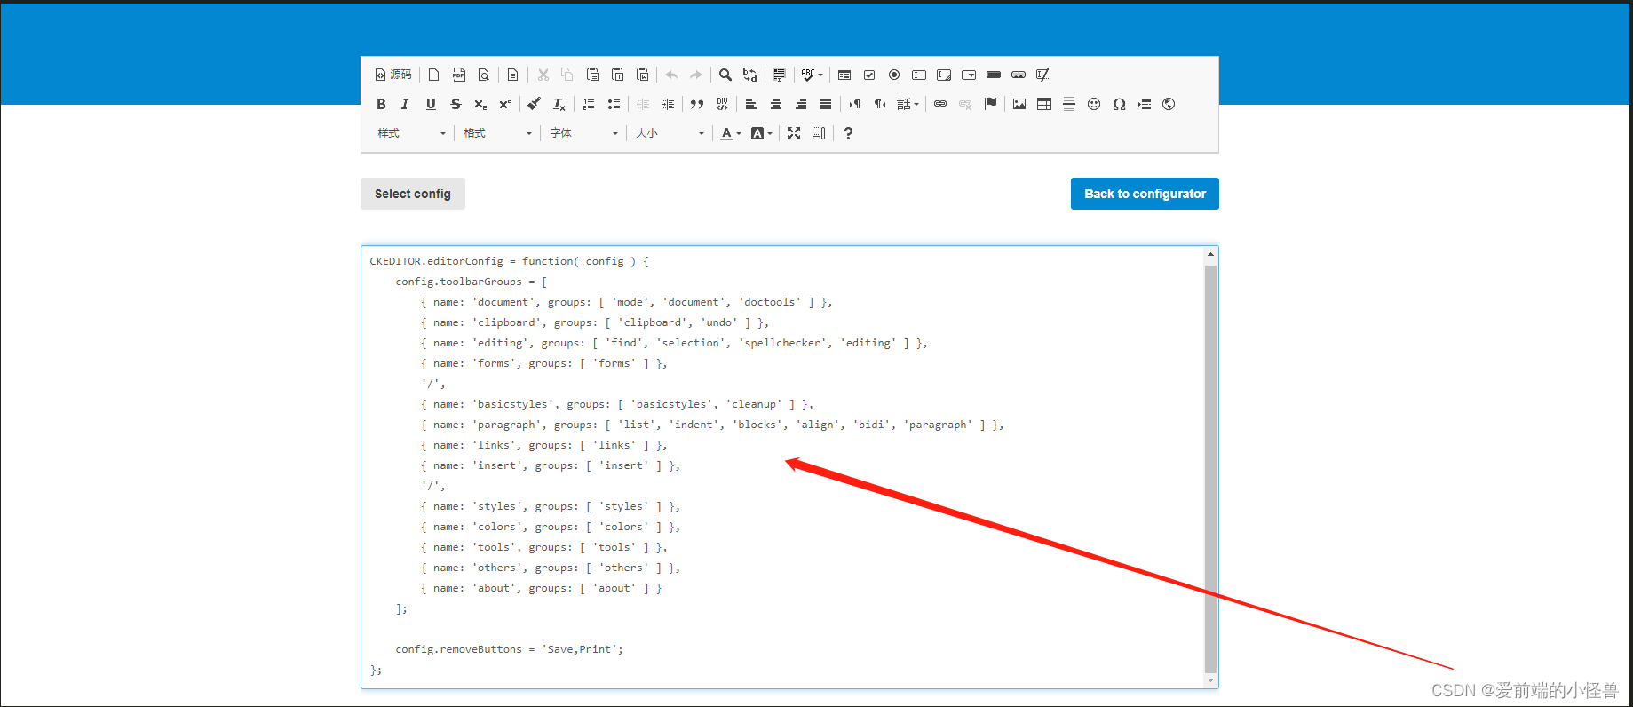The width and height of the screenshot is (1633, 707).
Task: Insert a Hidden Field form element
Action: [x=1043, y=75]
